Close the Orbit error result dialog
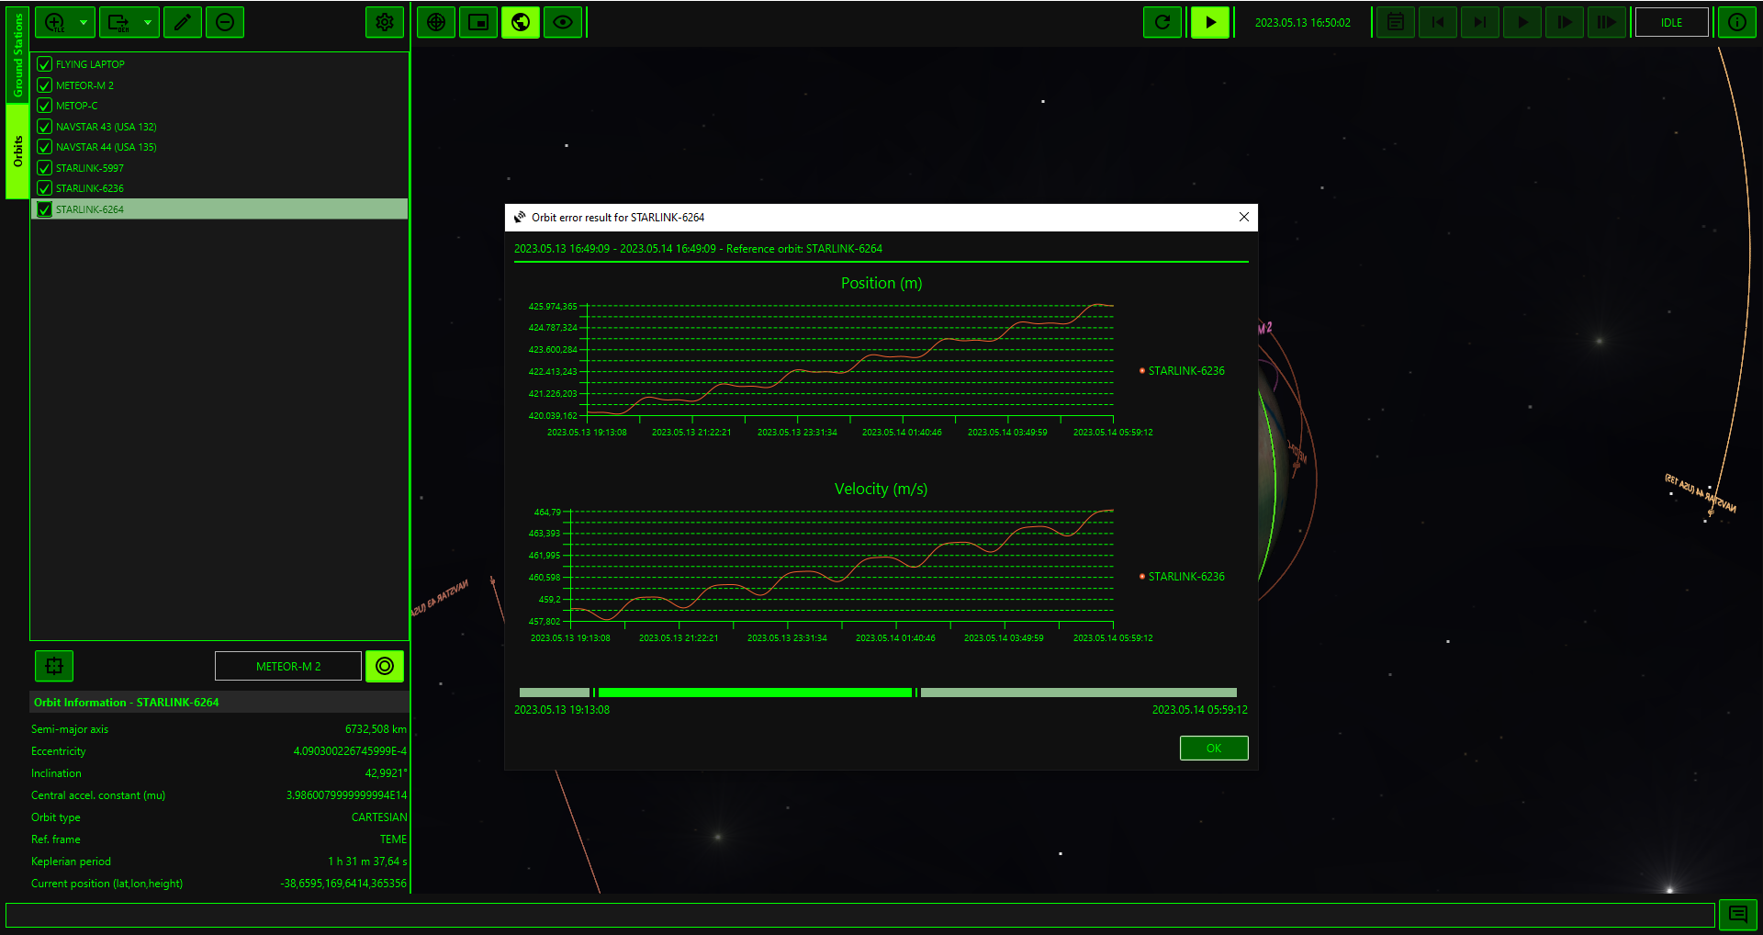1763x935 pixels. [1244, 218]
